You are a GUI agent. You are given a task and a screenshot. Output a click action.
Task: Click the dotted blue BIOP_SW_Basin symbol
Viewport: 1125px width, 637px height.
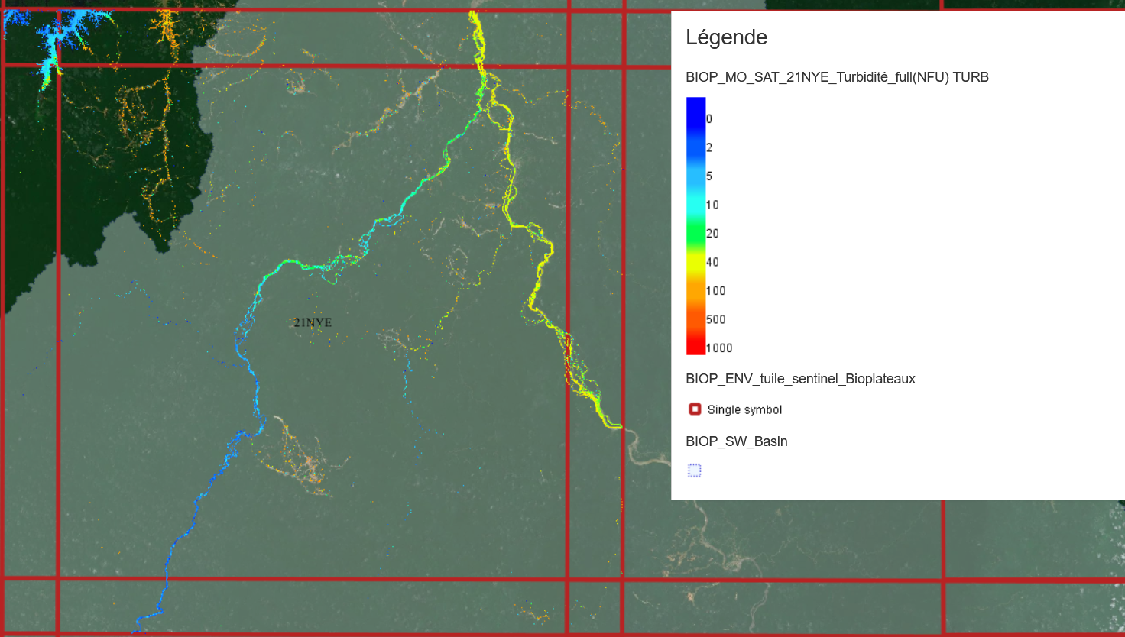coord(694,470)
